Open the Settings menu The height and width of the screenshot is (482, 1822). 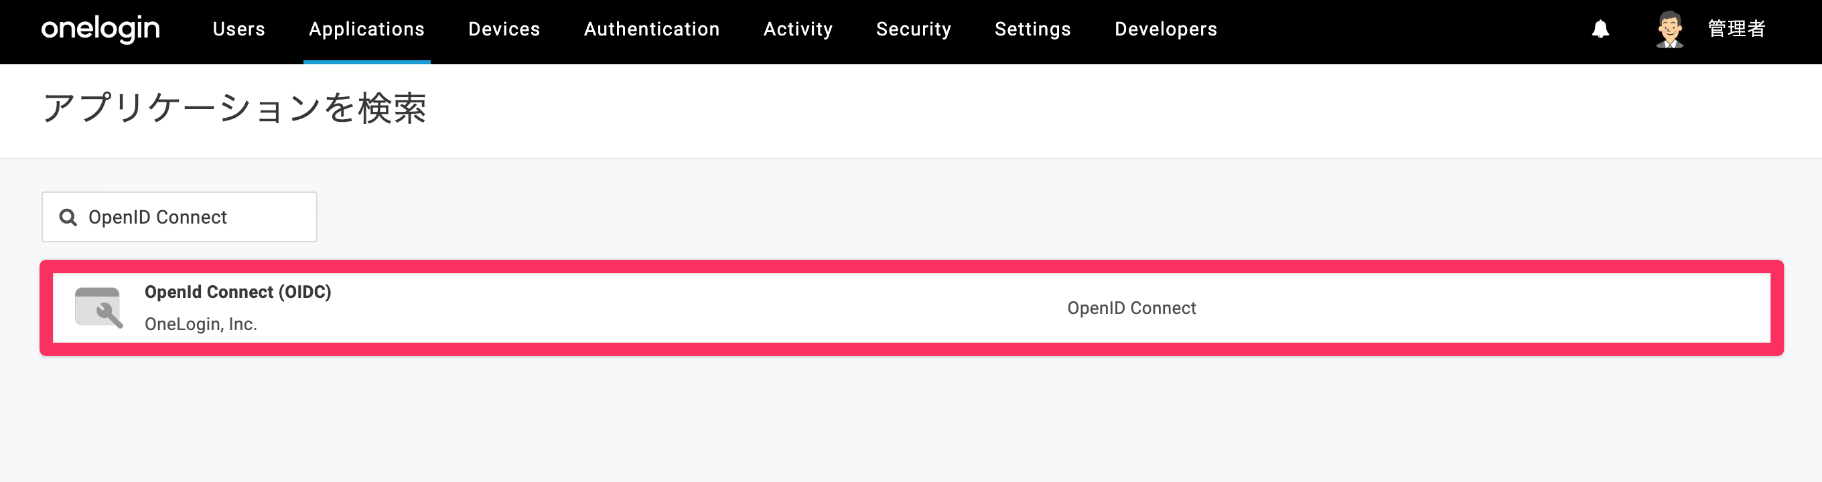coord(1033,29)
